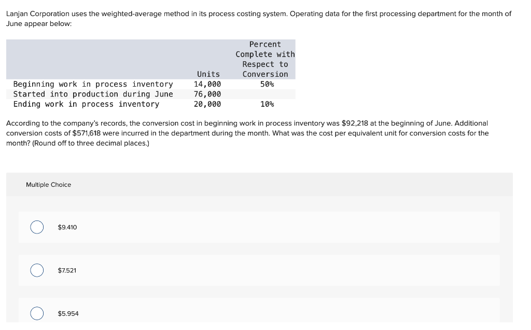The image size is (531, 330).
Task: Click the 76,000 units value
Action: (207, 94)
